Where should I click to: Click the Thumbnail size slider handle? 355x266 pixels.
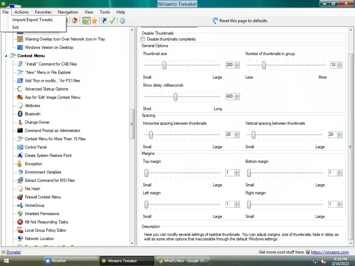(x=164, y=65)
